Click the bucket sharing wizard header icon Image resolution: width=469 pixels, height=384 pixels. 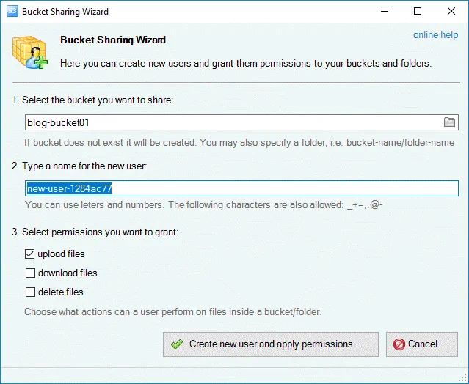tap(29, 51)
